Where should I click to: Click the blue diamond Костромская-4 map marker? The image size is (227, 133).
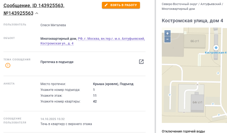(216, 48)
